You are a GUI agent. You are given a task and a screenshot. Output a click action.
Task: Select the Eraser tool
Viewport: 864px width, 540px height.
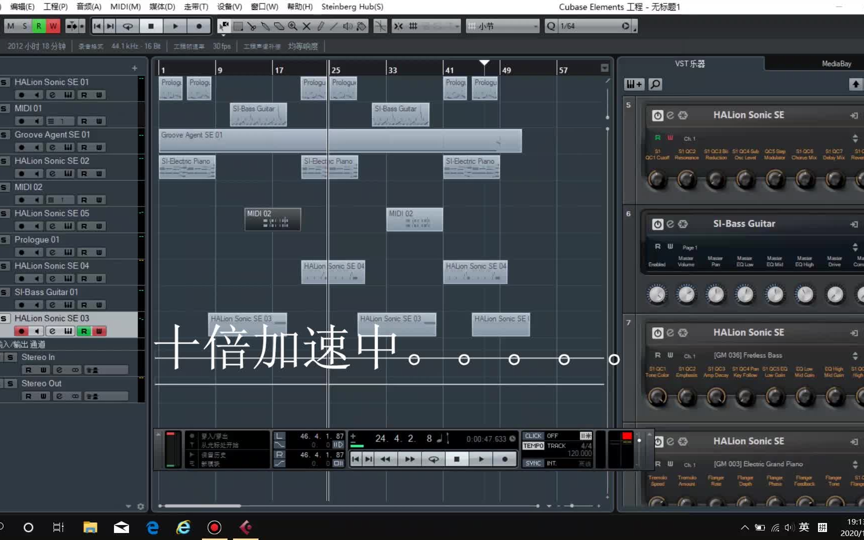(279, 26)
